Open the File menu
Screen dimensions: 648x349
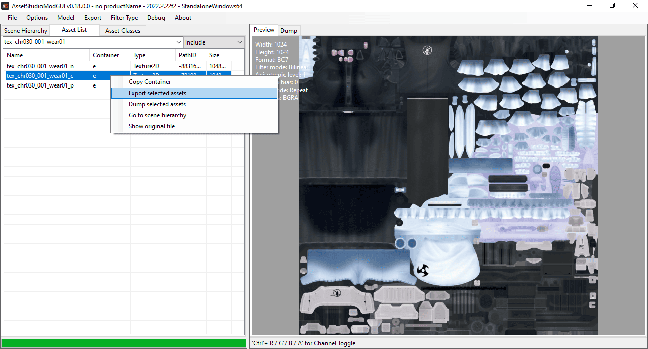pos(12,18)
